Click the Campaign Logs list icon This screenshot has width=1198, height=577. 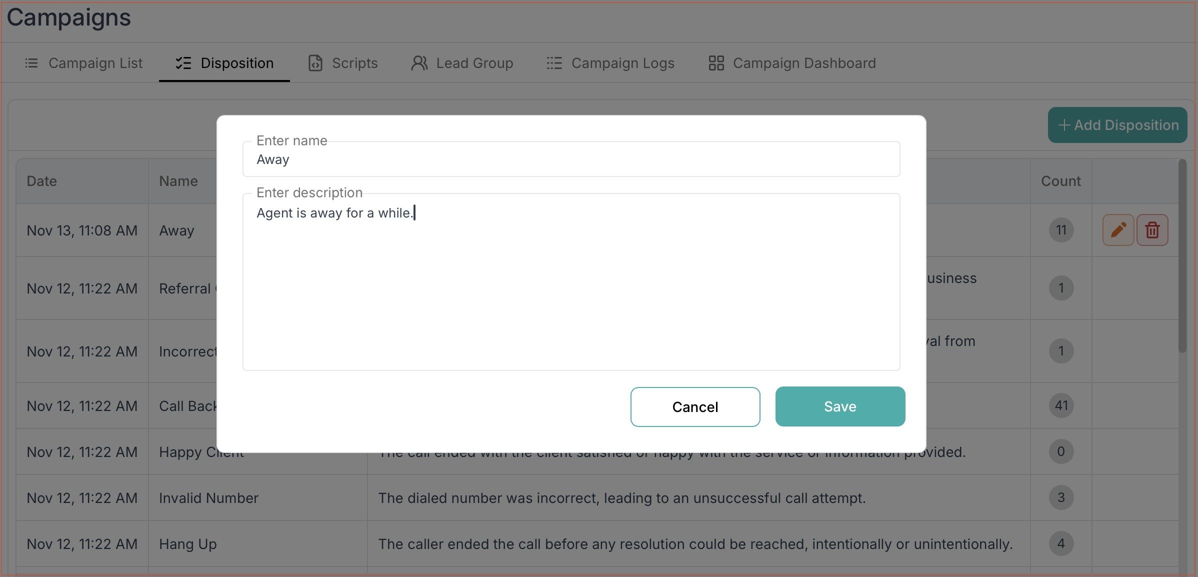[x=554, y=63]
